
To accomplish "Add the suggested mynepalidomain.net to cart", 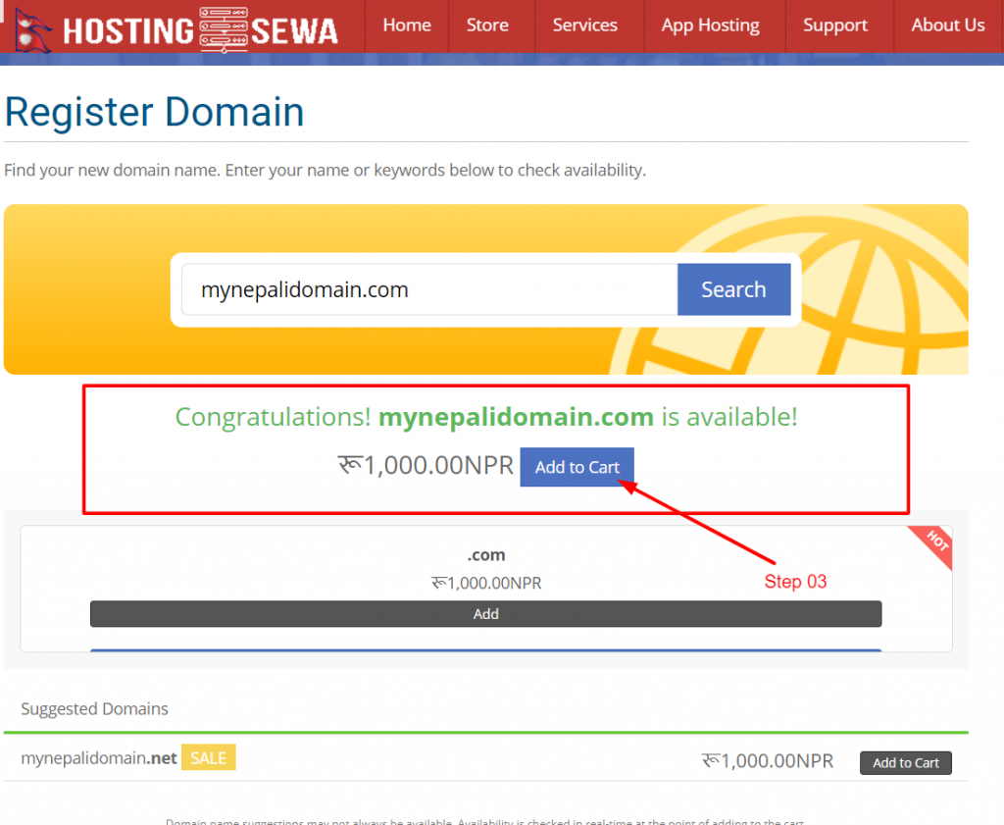I will pos(905,762).
